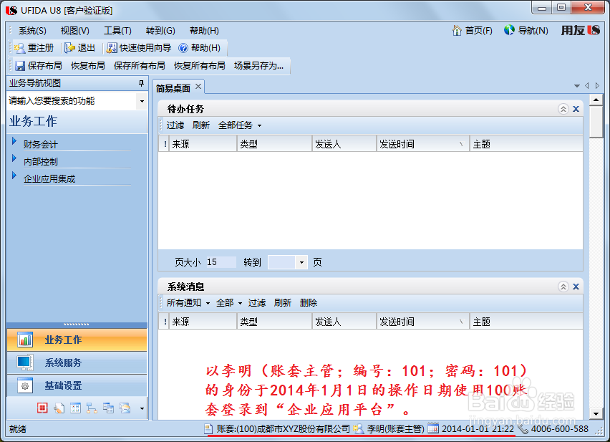Click the 基础设置 gear icon
The image size is (610, 442).
coord(25,385)
